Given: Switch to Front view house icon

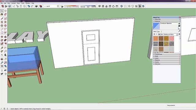Looking at the screenshot, I should [107, 6].
